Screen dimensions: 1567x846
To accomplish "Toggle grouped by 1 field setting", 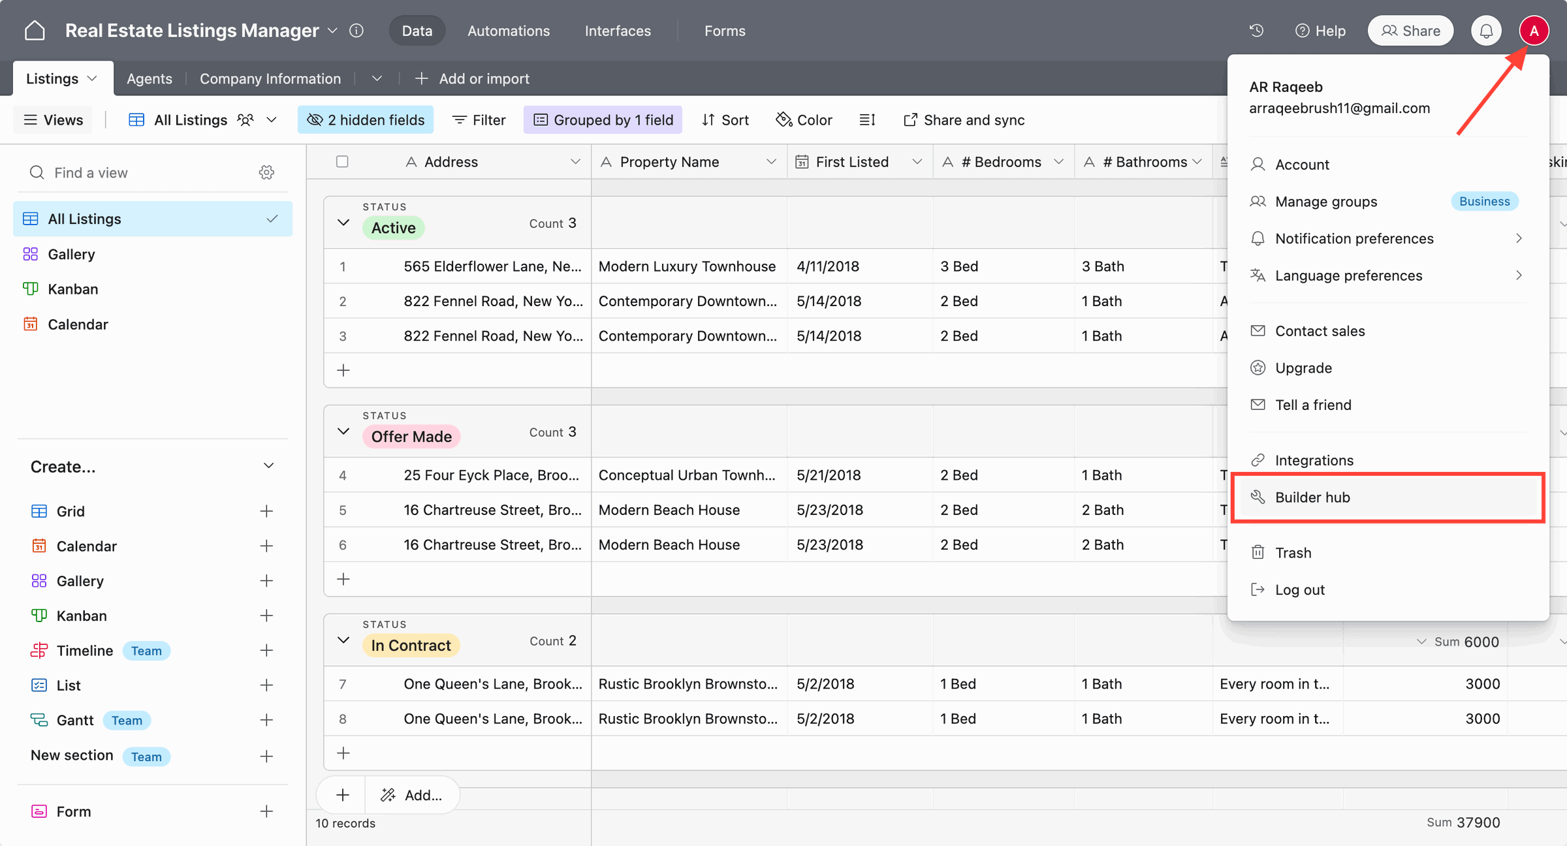I will point(602,120).
